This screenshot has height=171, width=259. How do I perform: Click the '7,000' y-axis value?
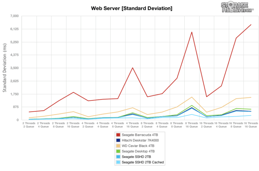[15, 16]
